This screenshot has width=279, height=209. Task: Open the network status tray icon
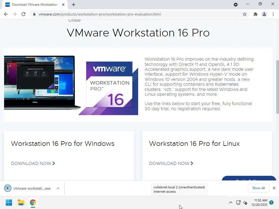pos(238,202)
